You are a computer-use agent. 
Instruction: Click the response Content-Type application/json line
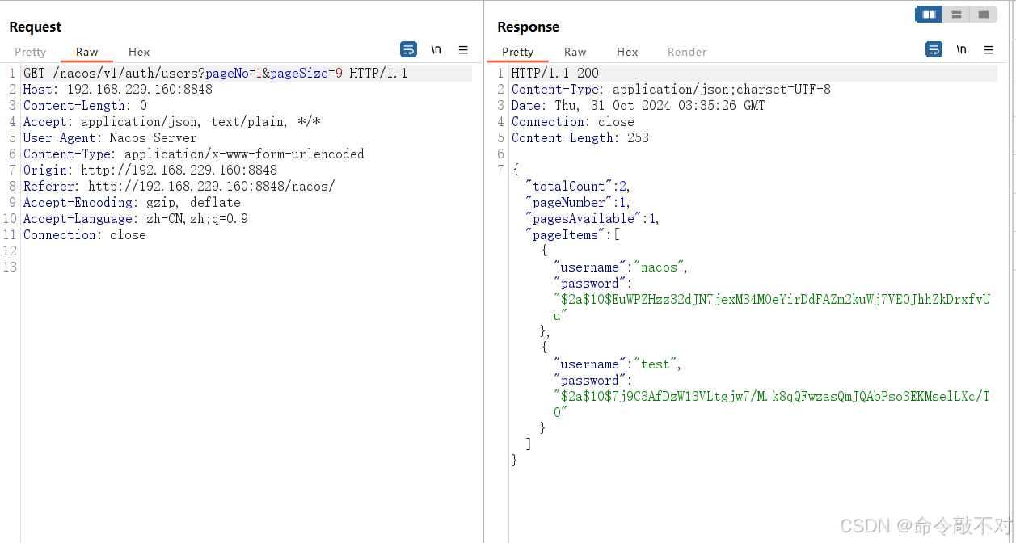[x=671, y=90]
